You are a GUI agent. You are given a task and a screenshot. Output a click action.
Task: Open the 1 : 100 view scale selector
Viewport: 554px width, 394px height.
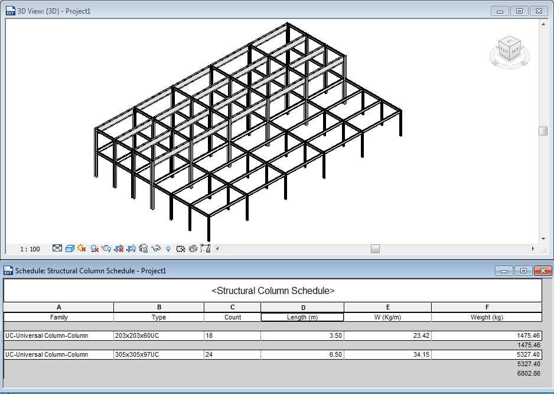click(x=30, y=249)
